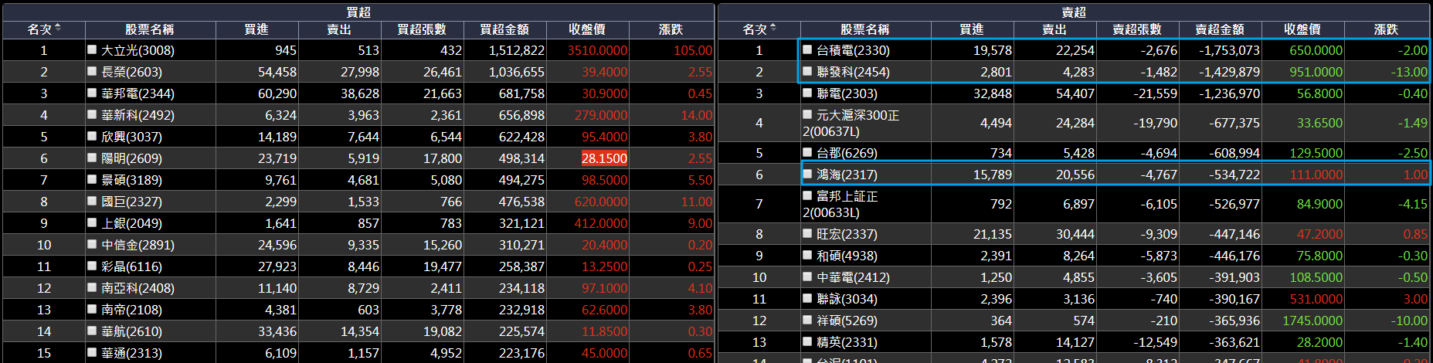Open stock 精英(2331)
The height and width of the screenshot is (363, 1433).
click(847, 342)
